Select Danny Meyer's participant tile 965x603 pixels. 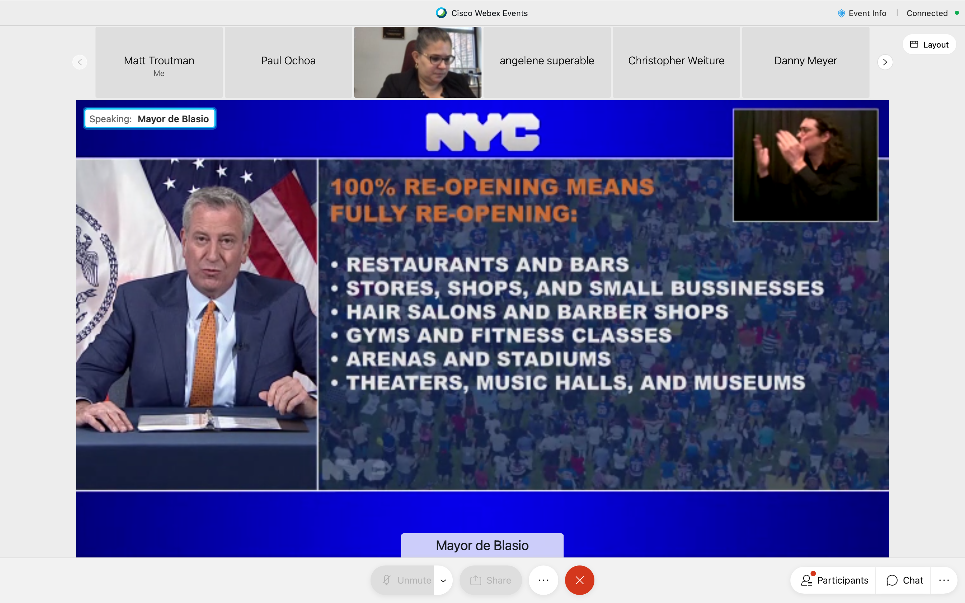pos(806,62)
